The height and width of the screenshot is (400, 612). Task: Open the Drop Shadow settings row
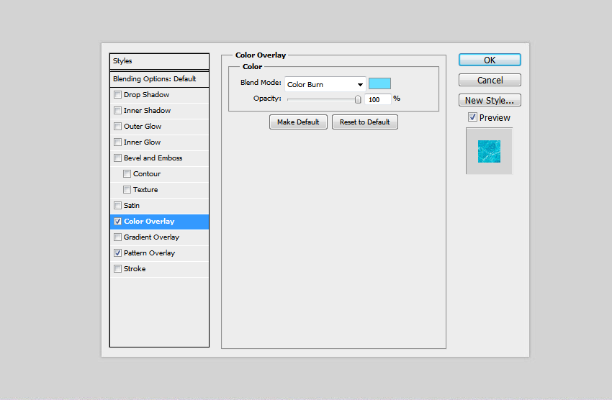[x=159, y=95]
